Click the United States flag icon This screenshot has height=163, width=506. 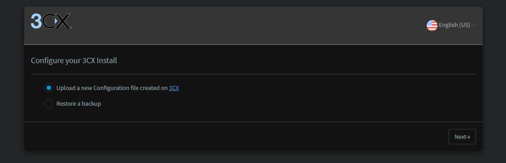click(432, 25)
